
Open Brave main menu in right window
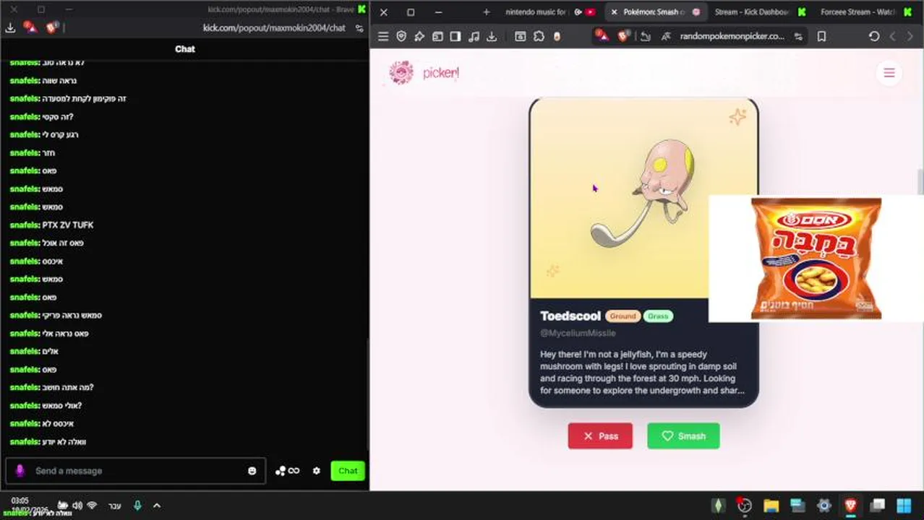[383, 36]
